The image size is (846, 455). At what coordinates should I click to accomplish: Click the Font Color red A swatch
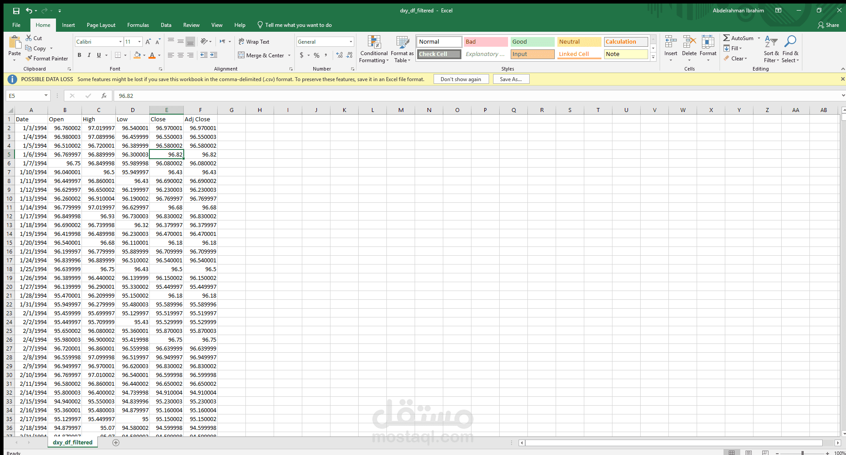point(152,55)
